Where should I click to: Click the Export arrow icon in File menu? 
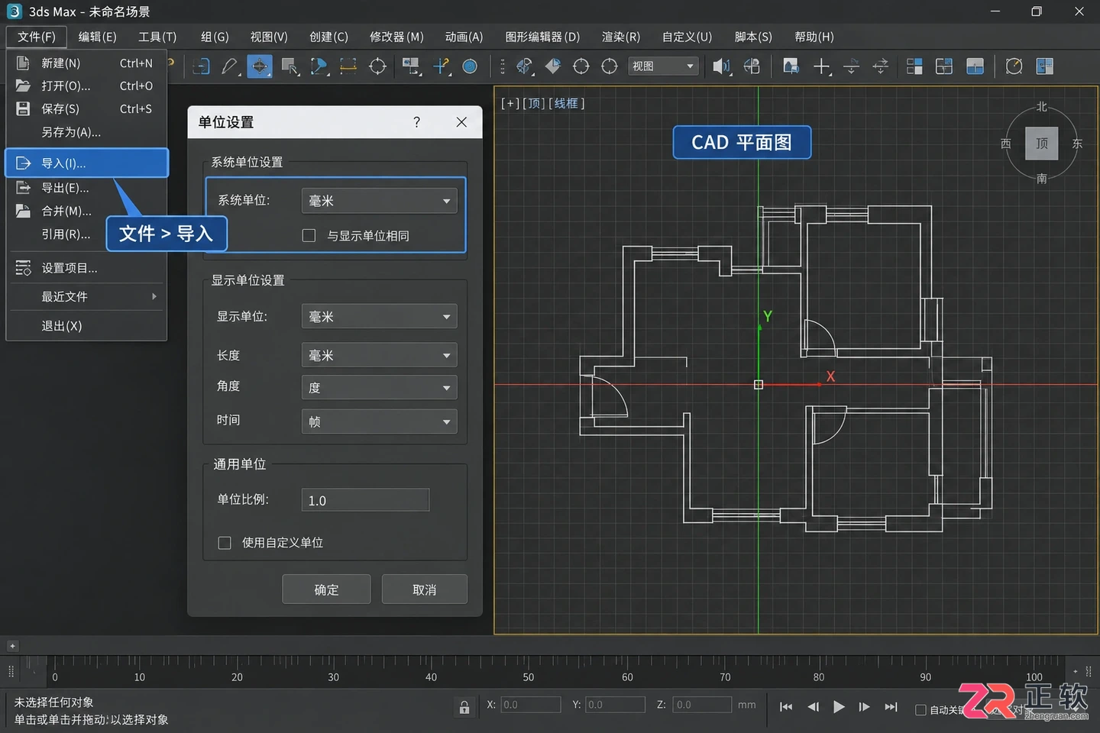(23, 187)
